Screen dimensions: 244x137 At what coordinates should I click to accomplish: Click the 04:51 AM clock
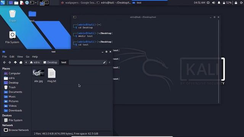coord(199,3)
